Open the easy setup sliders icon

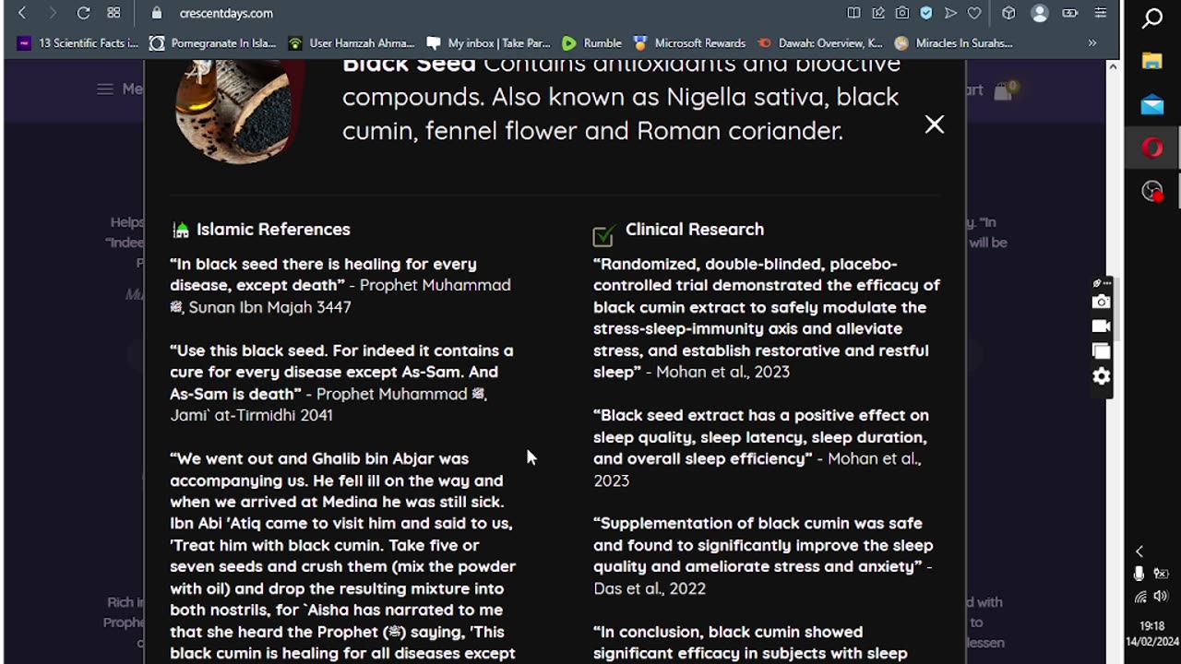(x=1101, y=13)
